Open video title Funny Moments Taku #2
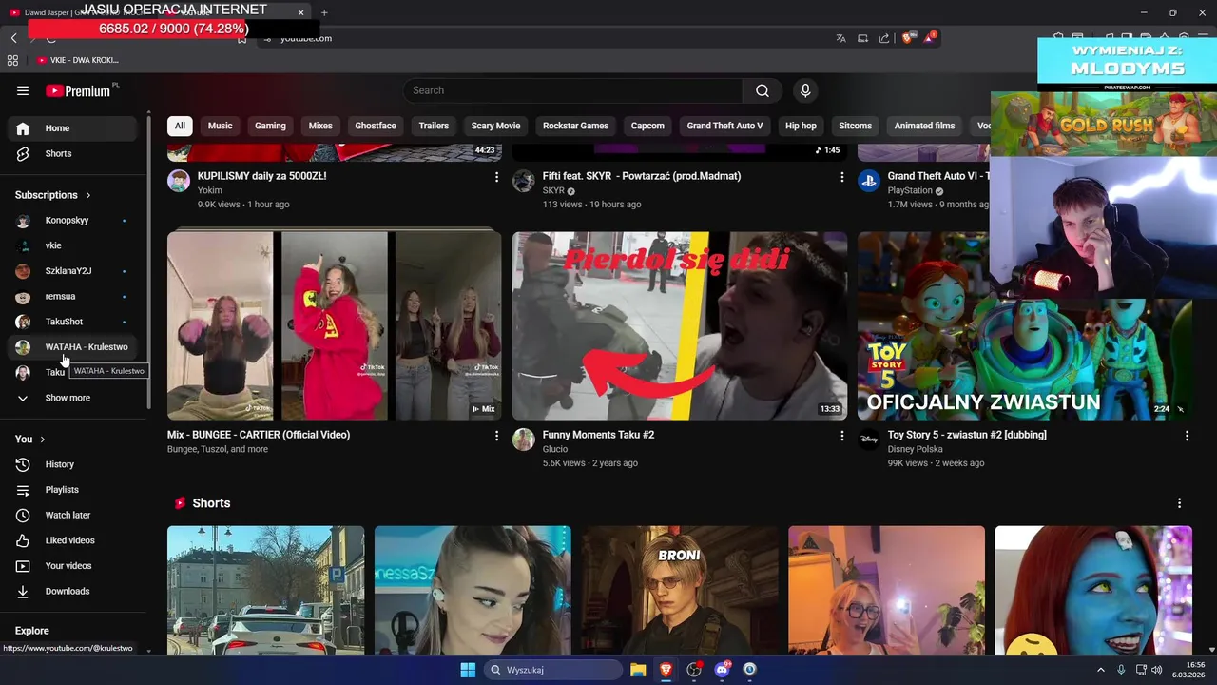This screenshot has height=685, width=1217. (x=598, y=435)
